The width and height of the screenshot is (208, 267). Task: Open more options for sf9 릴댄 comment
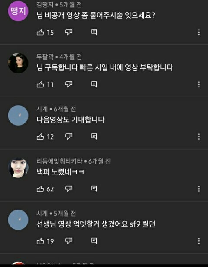tap(199, 241)
